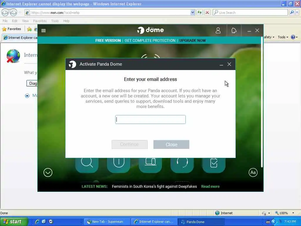Screen dimensions: 301x226
Task: Click the 7:43 PM clock
Action: (x=290, y=222)
